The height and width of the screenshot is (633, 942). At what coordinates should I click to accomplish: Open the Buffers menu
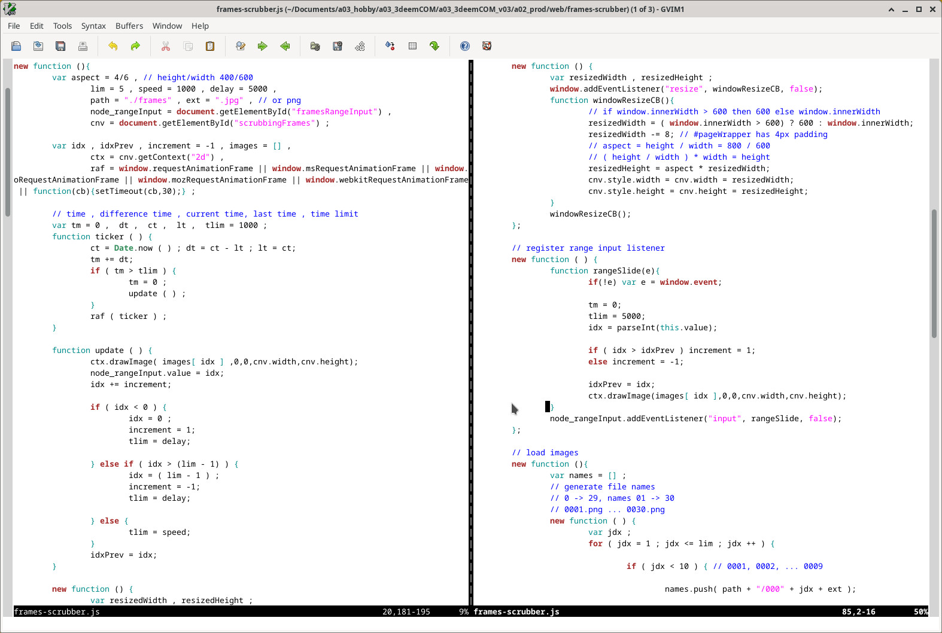pyautogui.click(x=129, y=26)
